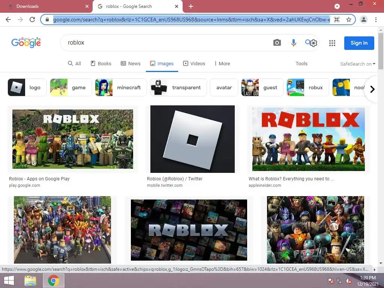
Task: Expand the More search options menu
Action: tap(222, 63)
